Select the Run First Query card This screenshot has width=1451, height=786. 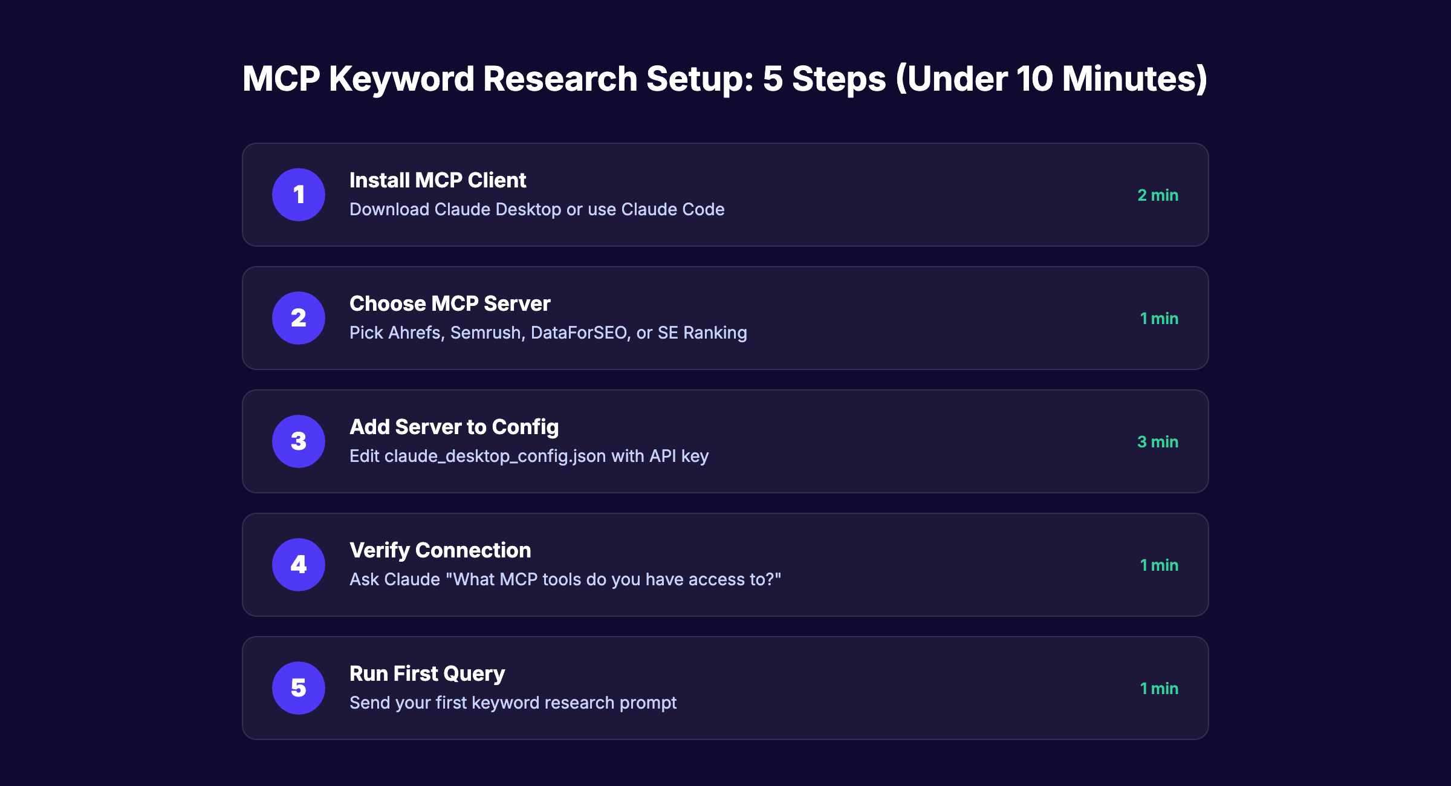pyautogui.click(x=725, y=688)
